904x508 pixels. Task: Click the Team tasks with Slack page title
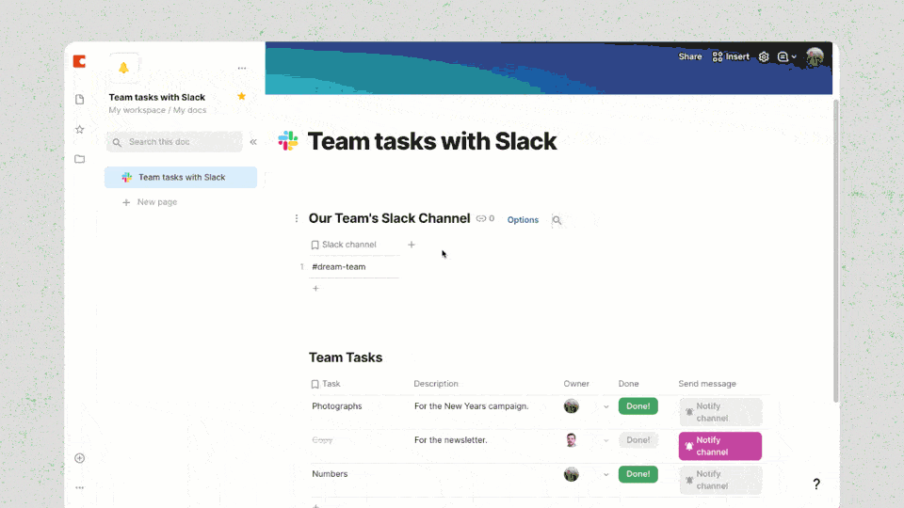point(432,141)
